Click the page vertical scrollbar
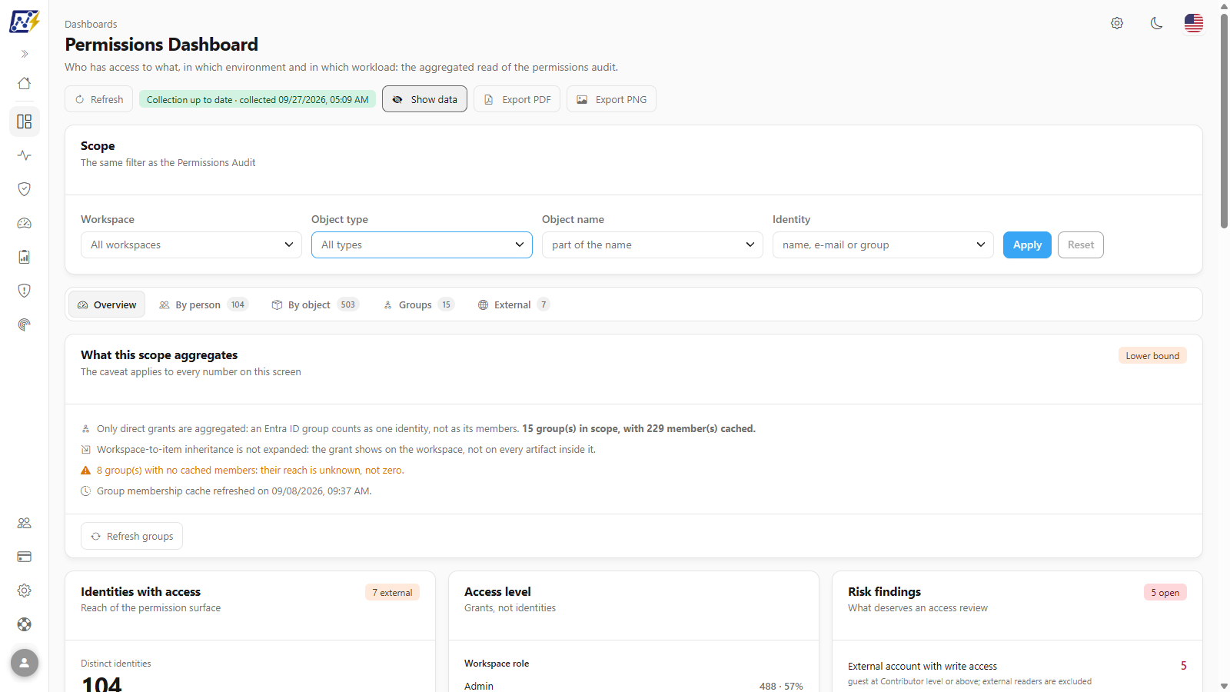The width and height of the screenshot is (1230, 692). pos(1224,120)
